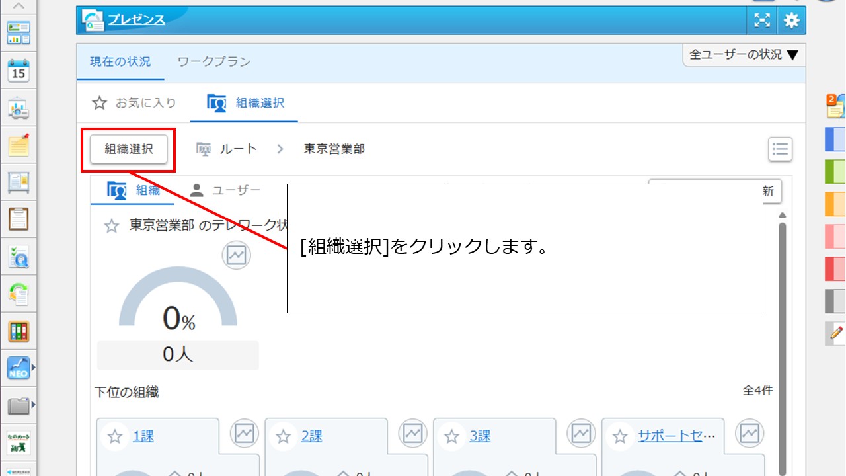Open the graph icon on the 1課 card
This screenshot has height=476, width=846.
[x=245, y=434]
